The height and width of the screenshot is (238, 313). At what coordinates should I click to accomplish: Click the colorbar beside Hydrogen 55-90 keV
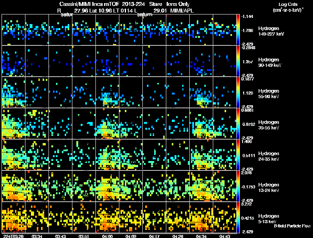pyautogui.click(x=238, y=92)
